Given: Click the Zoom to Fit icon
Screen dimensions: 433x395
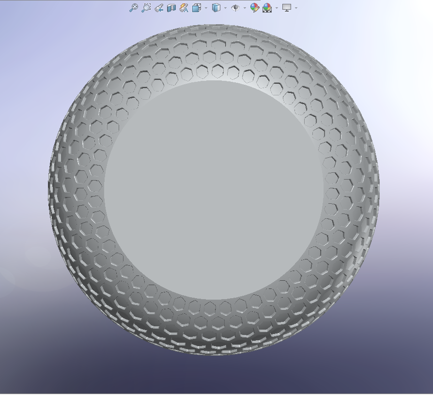Looking at the screenshot, I should 134,8.
